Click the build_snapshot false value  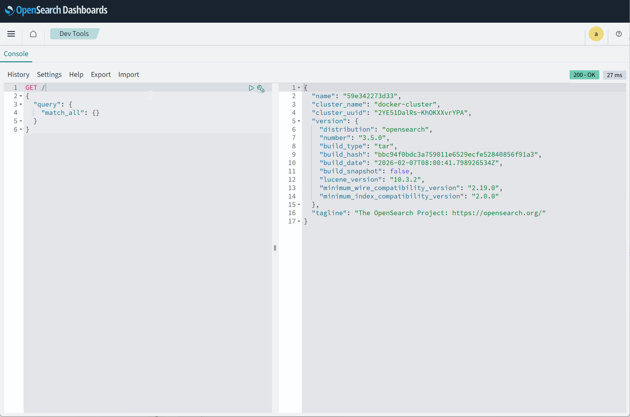[400, 171]
